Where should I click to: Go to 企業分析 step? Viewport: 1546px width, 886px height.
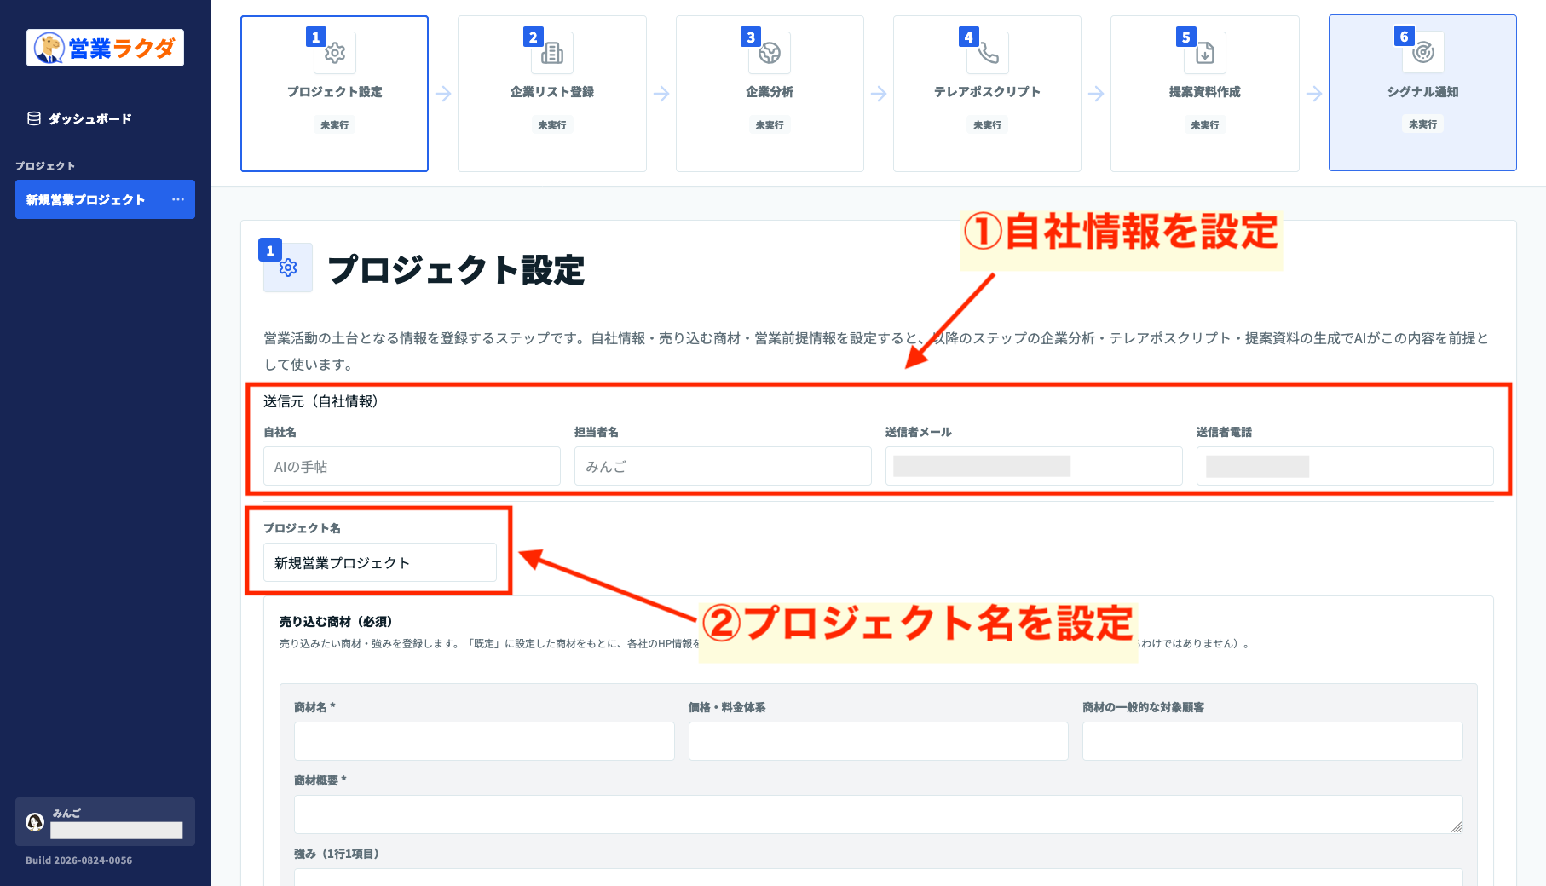(x=770, y=94)
